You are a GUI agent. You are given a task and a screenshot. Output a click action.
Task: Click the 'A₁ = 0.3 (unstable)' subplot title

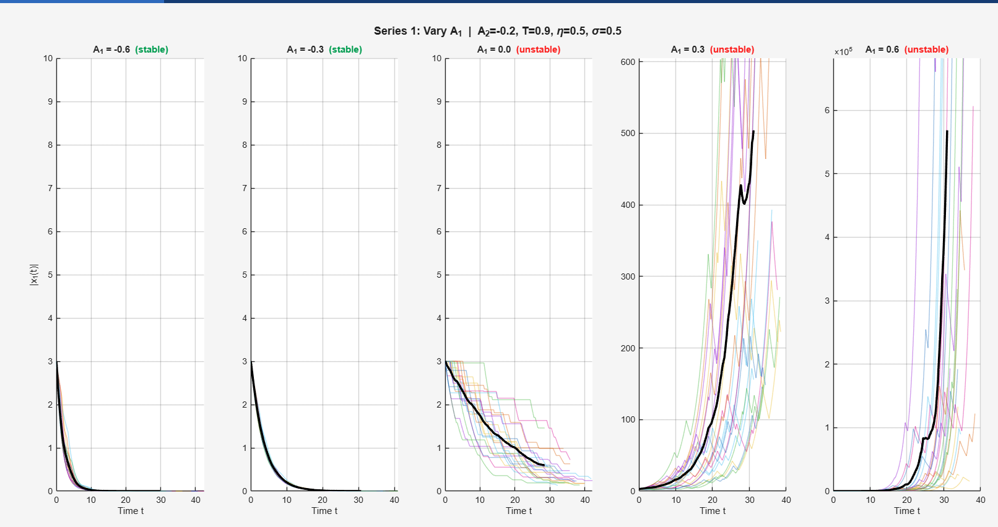coord(713,49)
